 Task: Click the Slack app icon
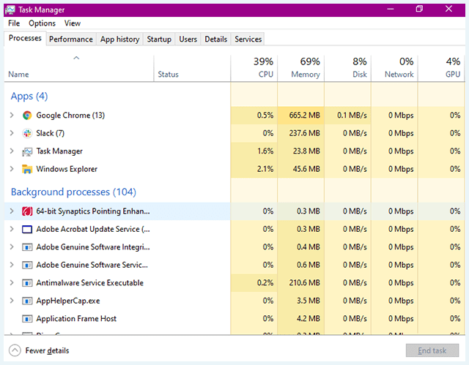[x=27, y=133]
